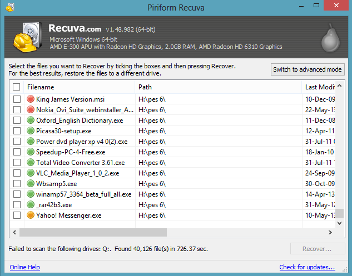This screenshot has height=276, width=352.
Task: Select the VLC_Media_Player_1_0_2.exe filename
Action: click(x=78, y=173)
